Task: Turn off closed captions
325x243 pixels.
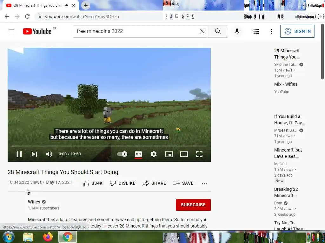Action: (x=138, y=154)
